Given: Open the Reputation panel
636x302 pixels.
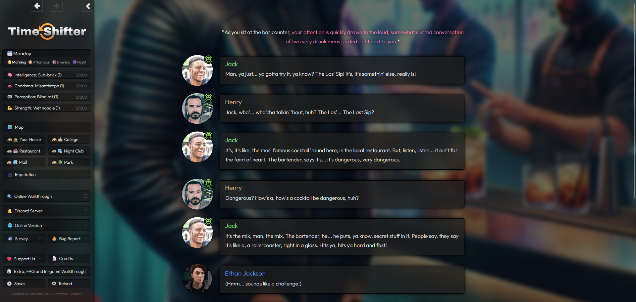Looking at the screenshot, I should pyautogui.click(x=47, y=175).
